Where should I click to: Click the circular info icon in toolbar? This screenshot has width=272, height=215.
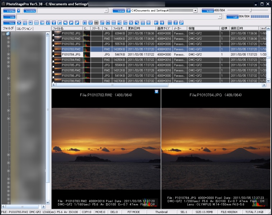pos(176,23)
